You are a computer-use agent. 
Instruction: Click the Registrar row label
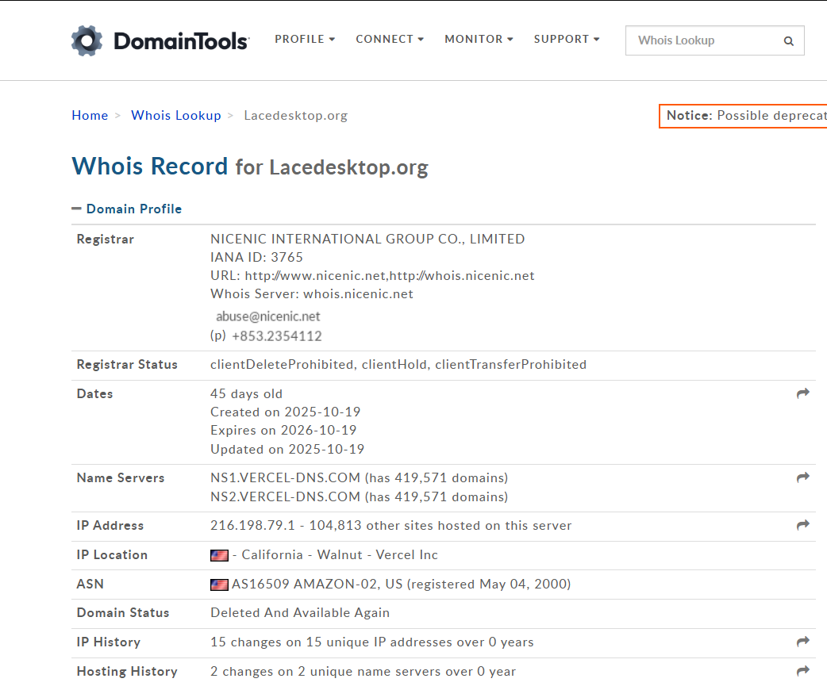tap(106, 240)
